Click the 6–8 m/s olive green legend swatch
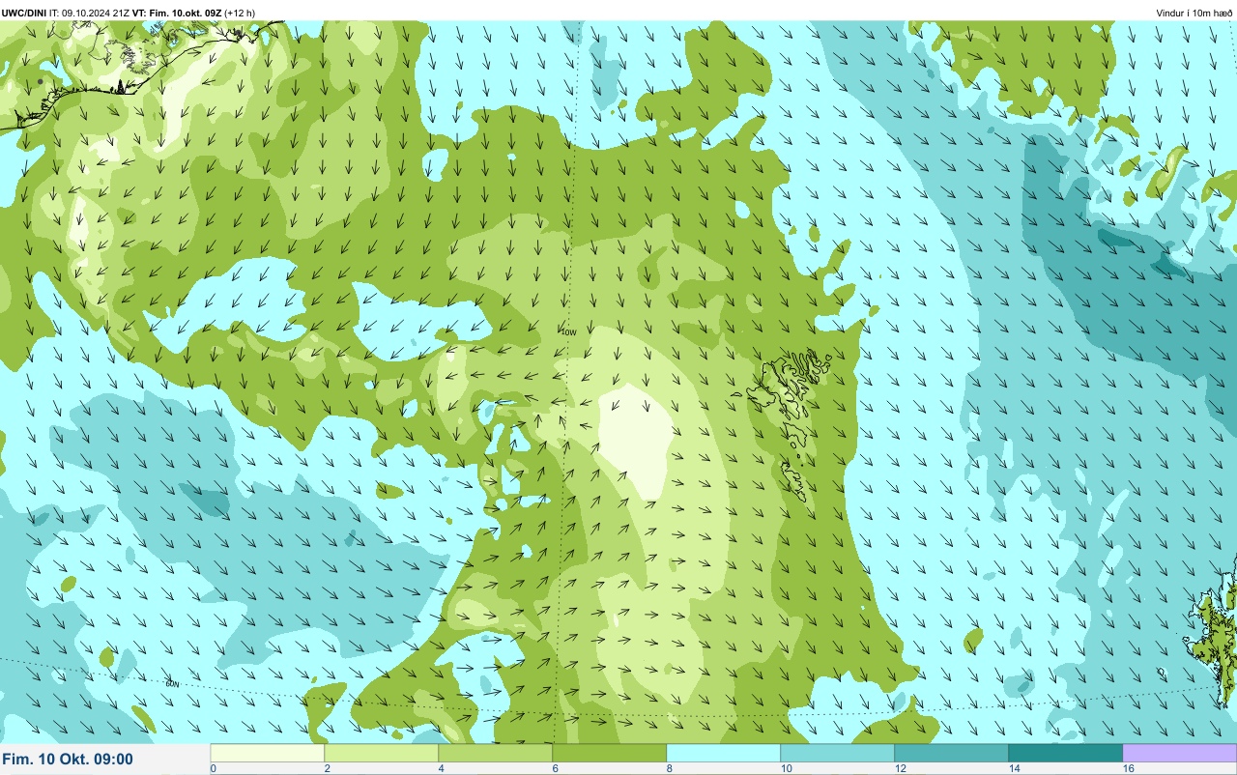Screen dimensions: 1237x775 (610, 753)
